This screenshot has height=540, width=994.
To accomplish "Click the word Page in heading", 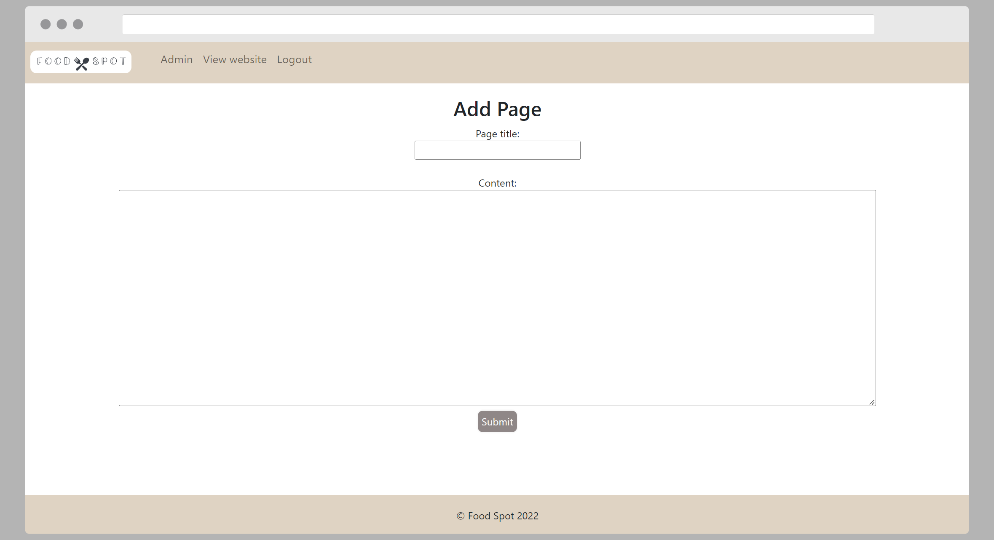I will 519,110.
